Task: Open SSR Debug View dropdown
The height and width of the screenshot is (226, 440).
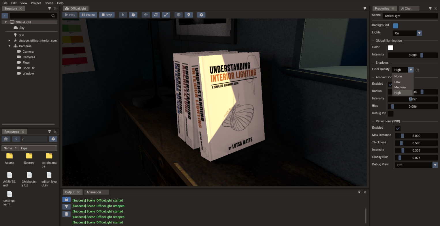Action: pos(416,165)
